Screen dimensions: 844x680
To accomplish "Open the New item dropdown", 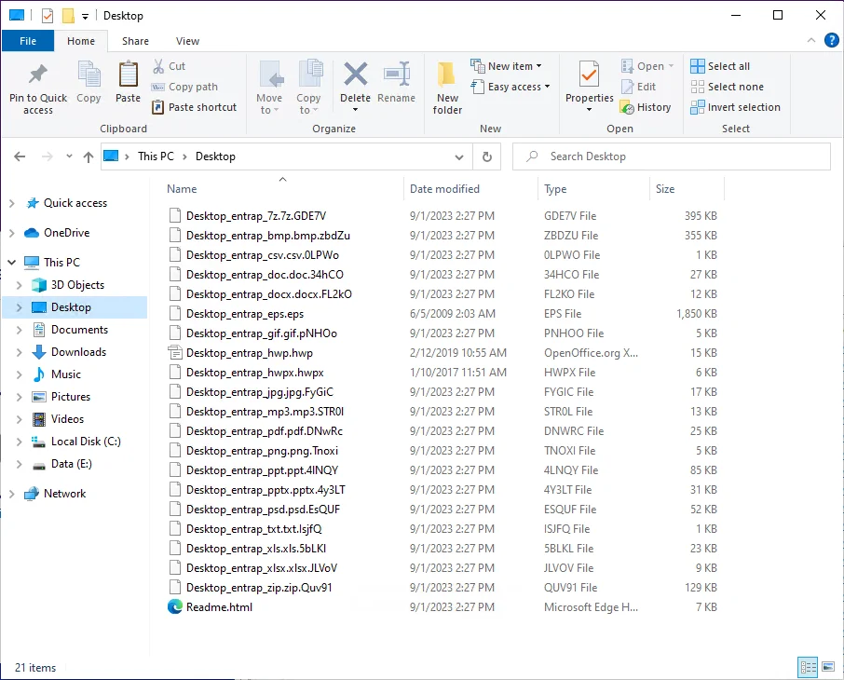I will tap(508, 66).
